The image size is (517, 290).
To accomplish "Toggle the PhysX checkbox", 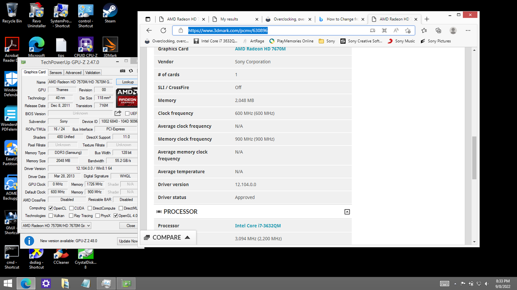I will tap(98, 216).
